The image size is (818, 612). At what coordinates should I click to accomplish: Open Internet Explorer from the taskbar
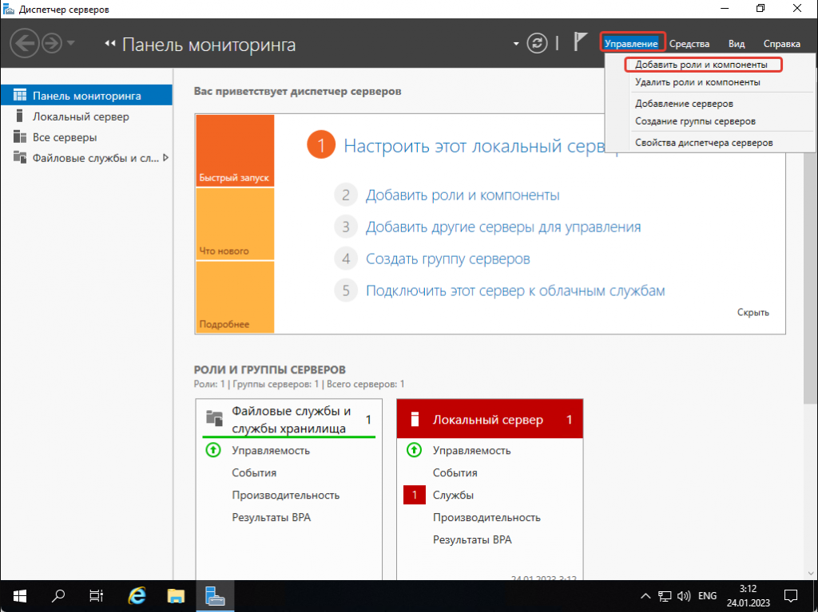[x=137, y=595]
